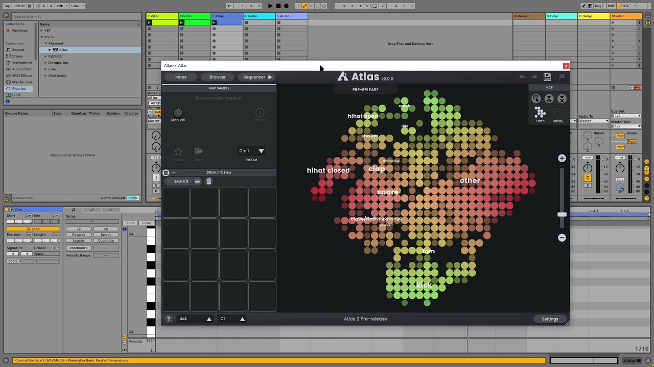Switch to the Maps tab in Atlas
Screen dimensions: 654x367
click(181, 77)
